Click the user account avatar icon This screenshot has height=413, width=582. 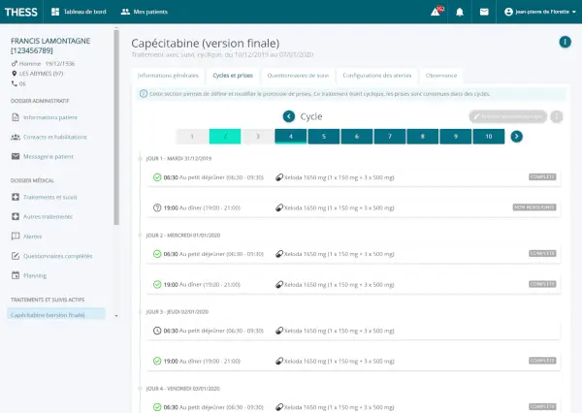pos(508,12)
